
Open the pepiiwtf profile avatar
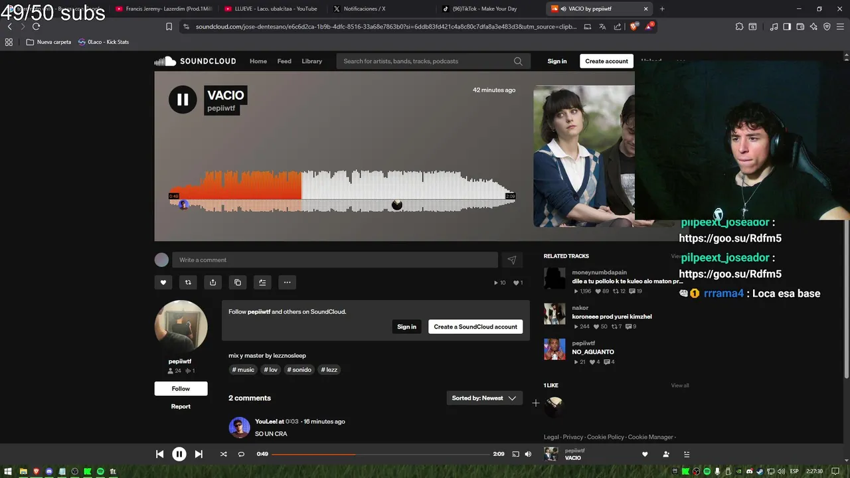point(181,327)
